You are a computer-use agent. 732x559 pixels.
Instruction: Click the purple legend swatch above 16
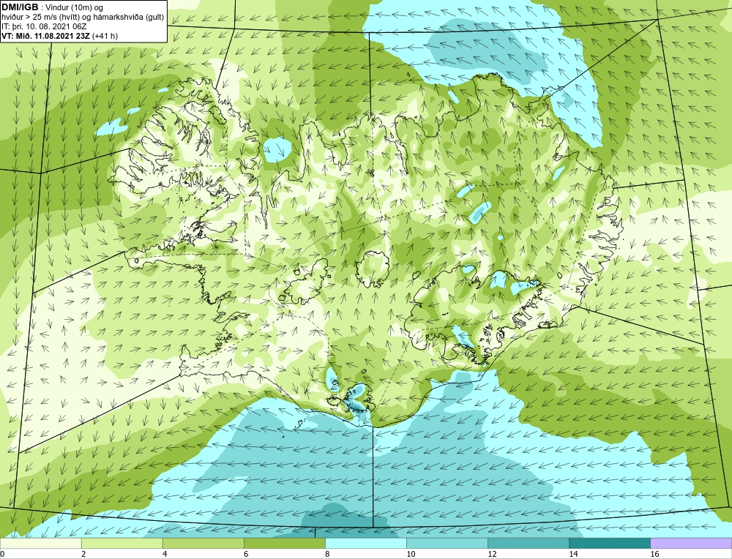(691, 543)
